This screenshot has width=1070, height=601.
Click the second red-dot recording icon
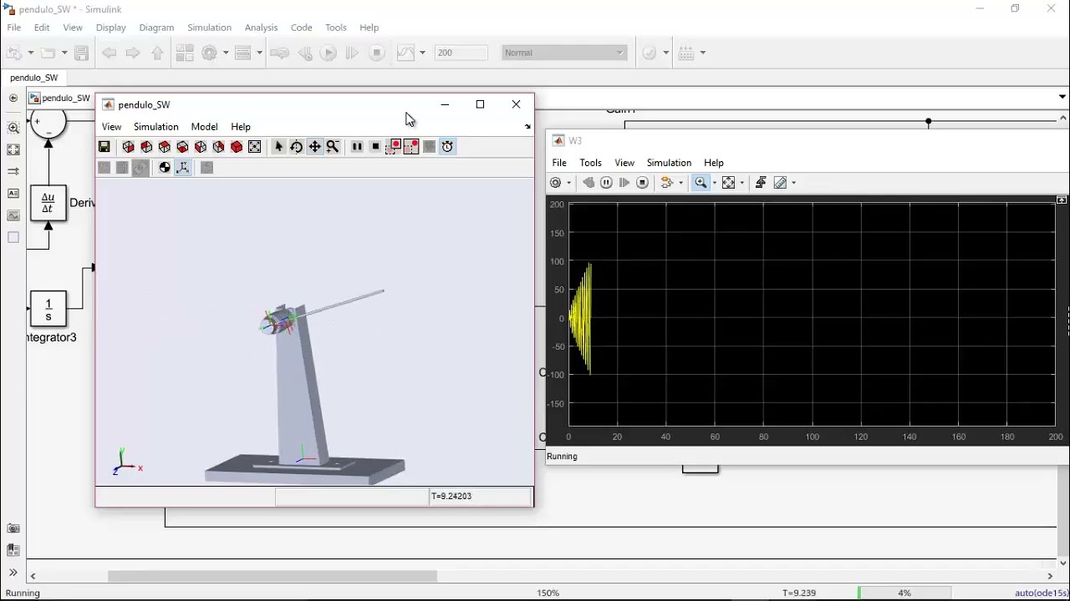(x=411, y=147)
